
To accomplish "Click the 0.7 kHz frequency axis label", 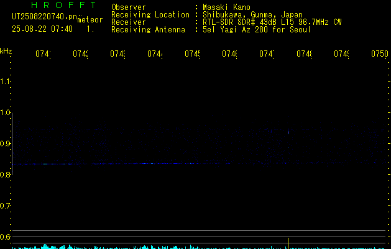I will click(5, 206).
